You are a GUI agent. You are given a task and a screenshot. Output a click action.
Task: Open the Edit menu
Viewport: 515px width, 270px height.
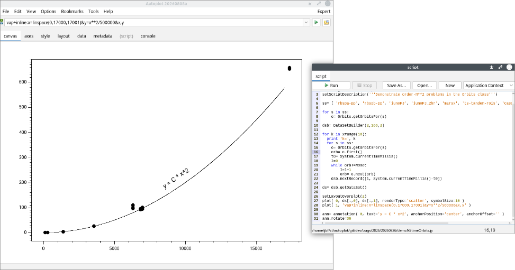click(18, 11)
